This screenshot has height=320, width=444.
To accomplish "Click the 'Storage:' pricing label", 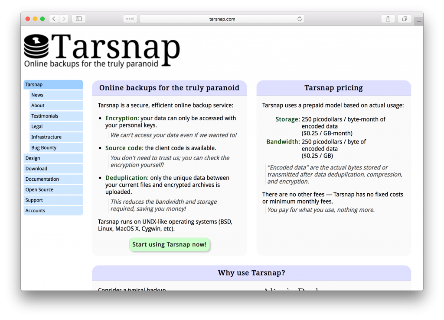I will [288, 119].
